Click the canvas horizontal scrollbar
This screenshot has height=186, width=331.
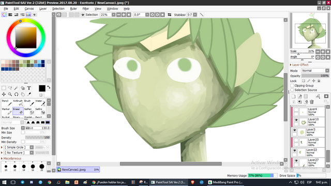[x=171, y=164]
